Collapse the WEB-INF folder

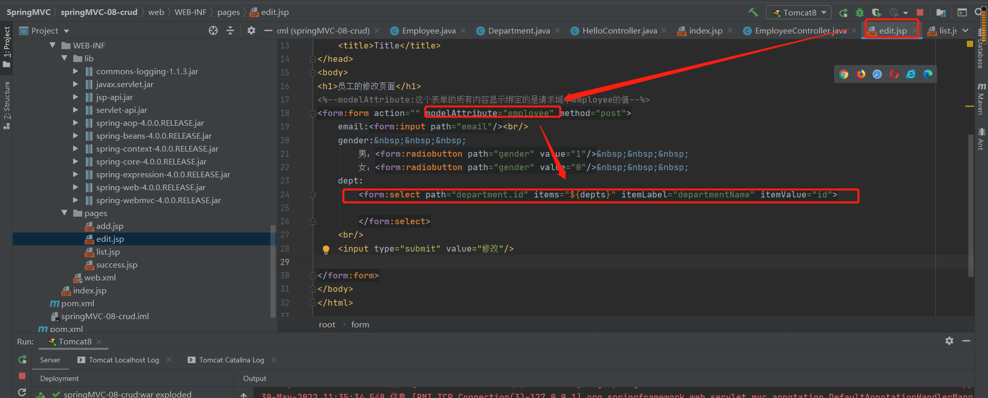53,45
